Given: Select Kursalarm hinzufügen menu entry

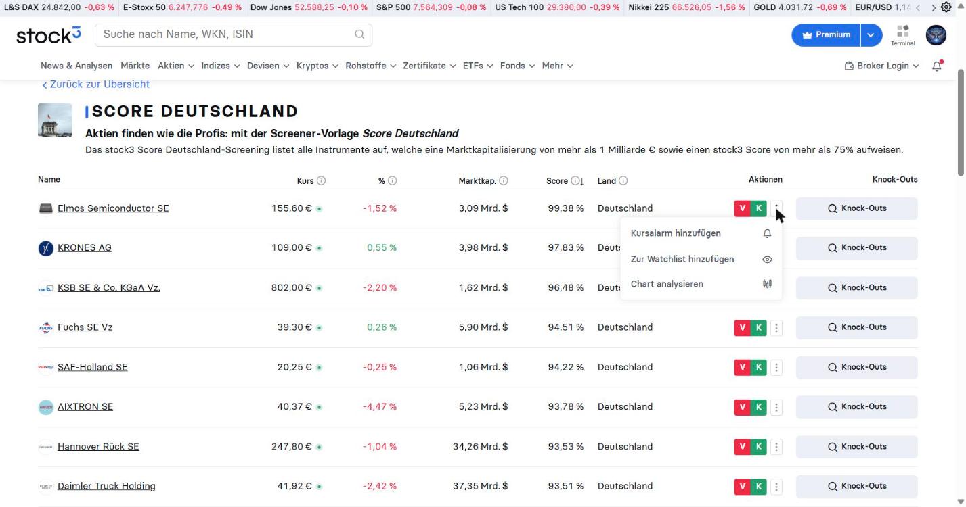Looking at the screenshot, I should (x=701, y=233).
